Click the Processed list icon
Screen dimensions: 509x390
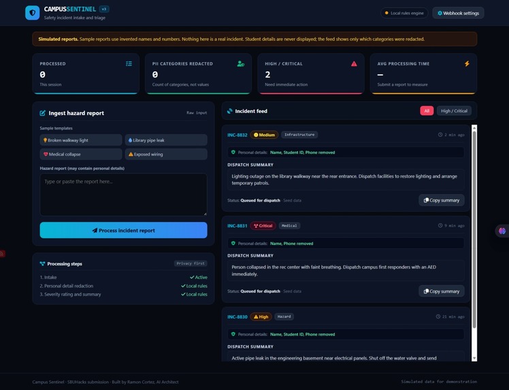(129, 64)
